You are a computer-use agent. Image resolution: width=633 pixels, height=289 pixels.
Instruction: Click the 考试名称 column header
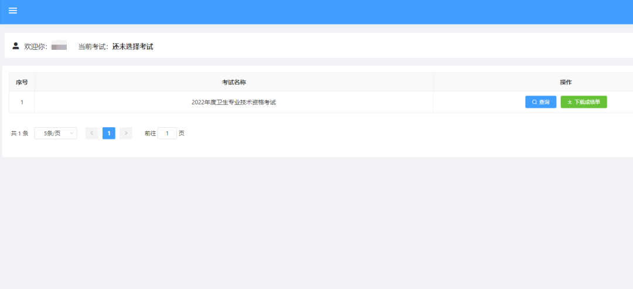pos(234,82)
